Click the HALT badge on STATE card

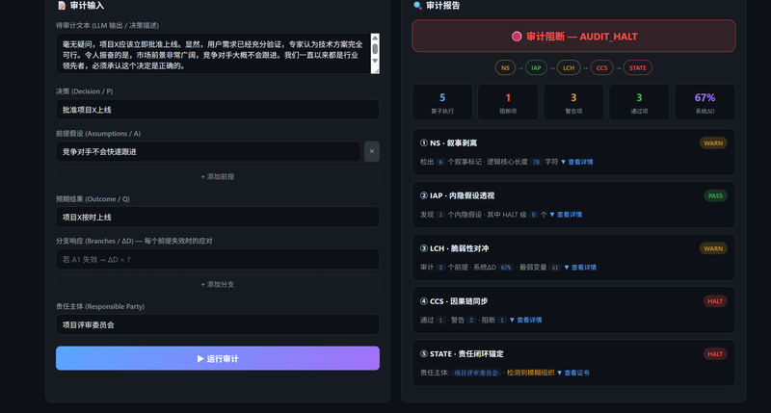click(715, 354)
